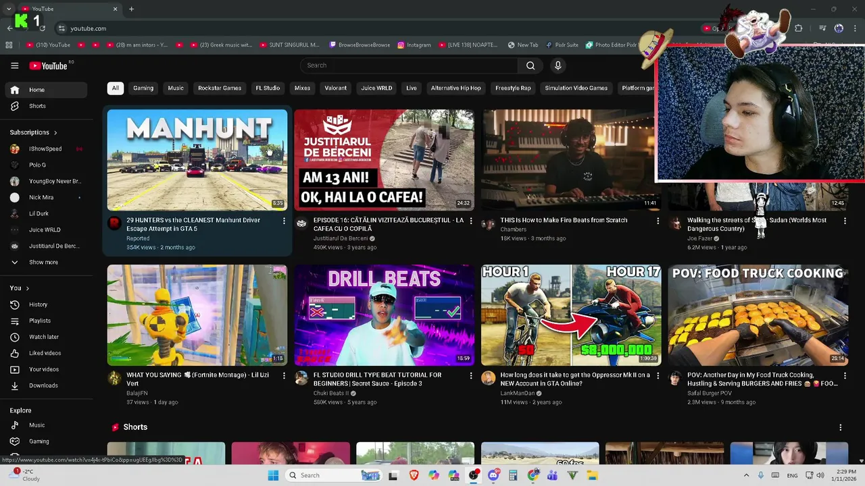Play the POV Food Truck Cooking thumbnail

pyautogui.click(x=758, y=315)
